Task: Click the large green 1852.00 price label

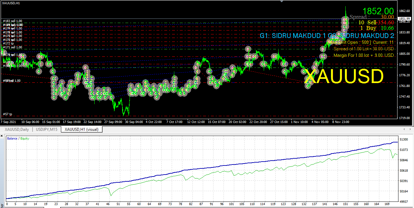Action: pos(378,11)
